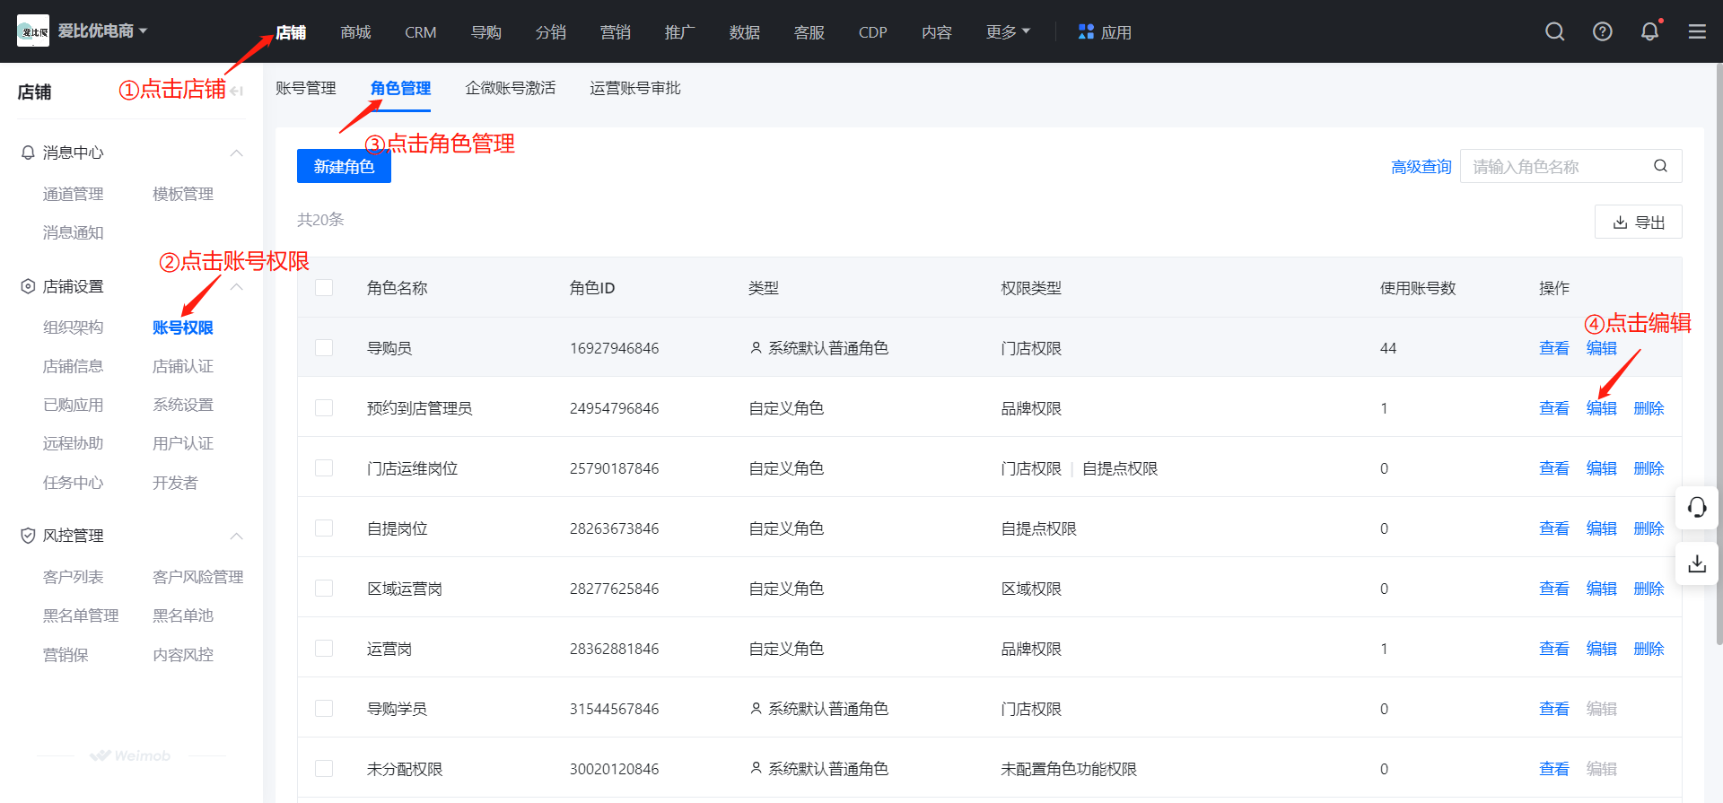1723x803 pixels.
Task: Switch to the 运营账号审批 tab
Action: point(635,88)
